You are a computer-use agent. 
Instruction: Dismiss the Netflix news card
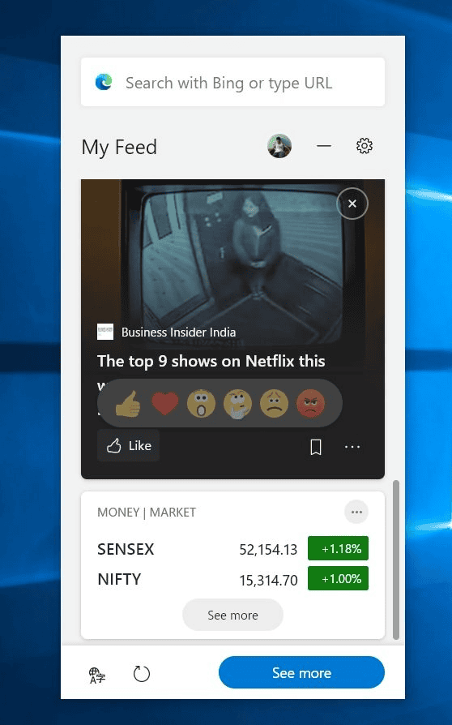tap(352, 204)
